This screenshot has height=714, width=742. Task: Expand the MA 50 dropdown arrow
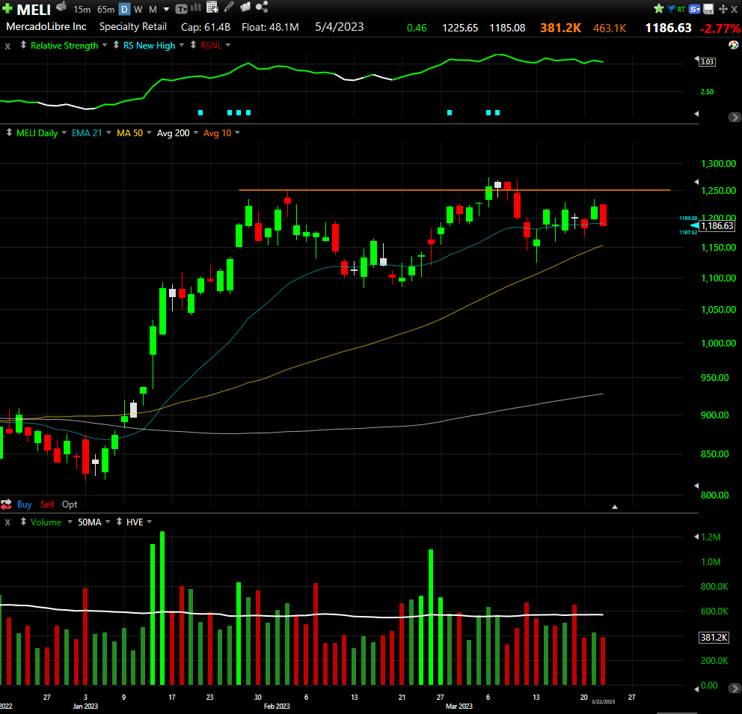[x=149, y=132]
